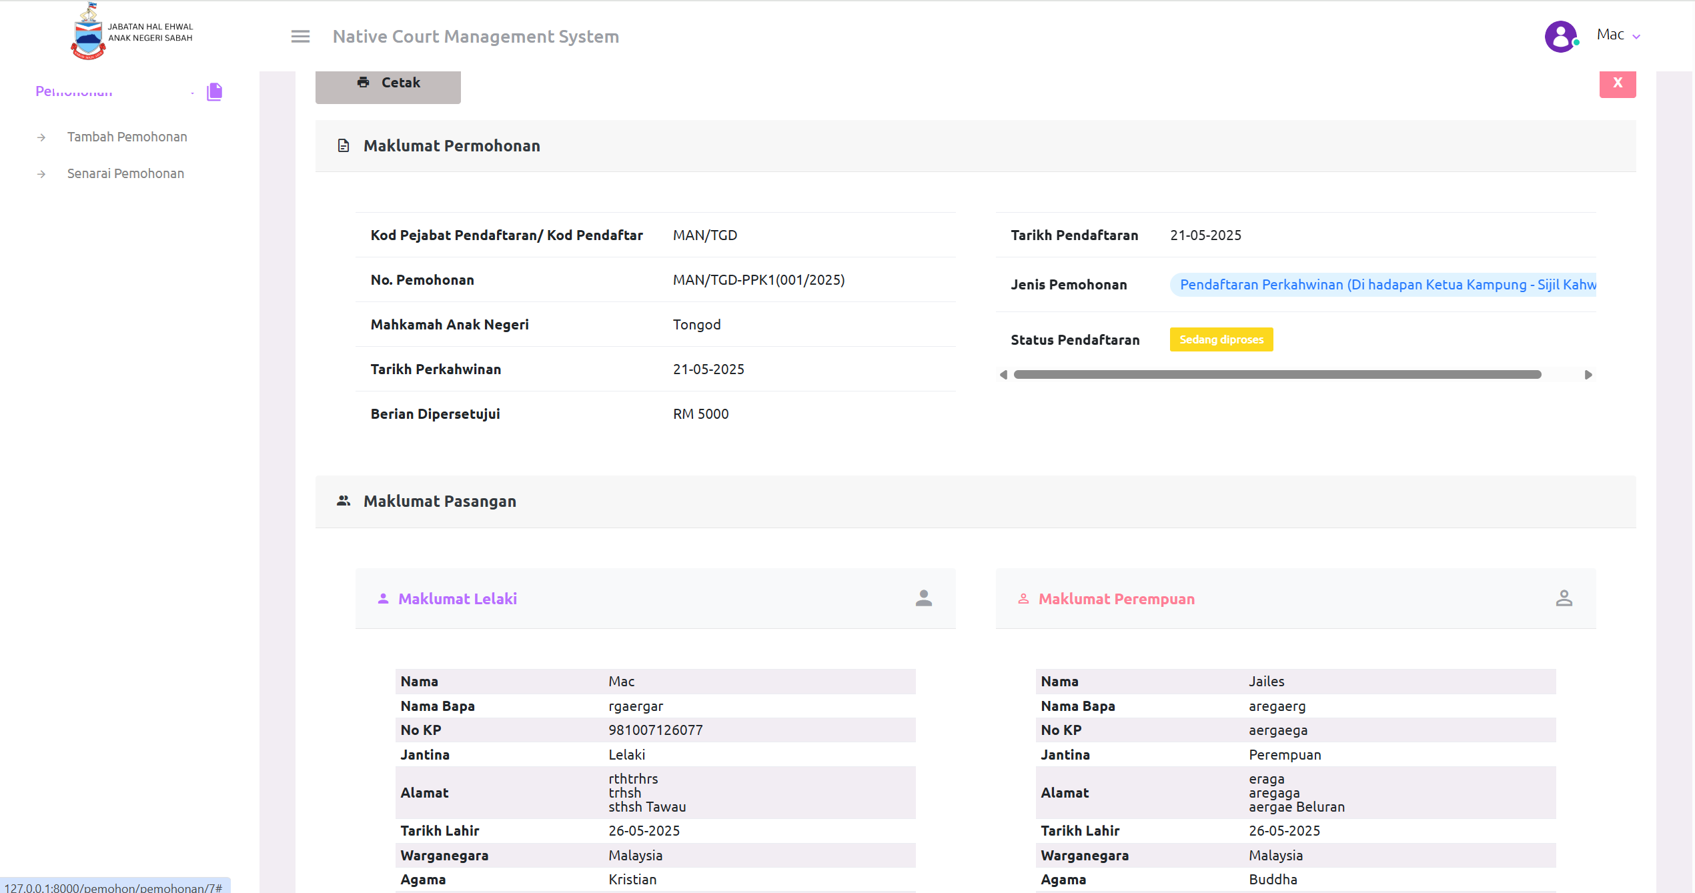
Task: Click the horizontal scrollbar's left arrow
Action: tap(1004, 375)
